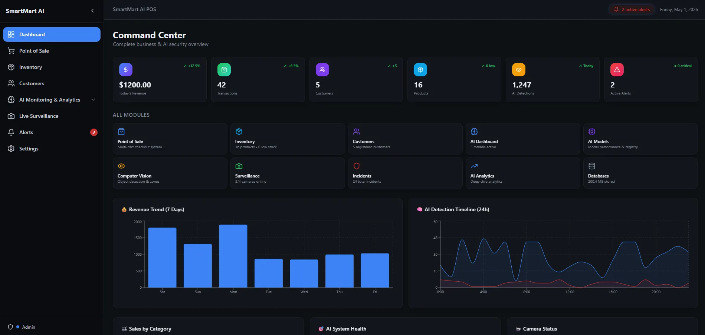Click the Computer Vision eye icon

tap(121, 166)
